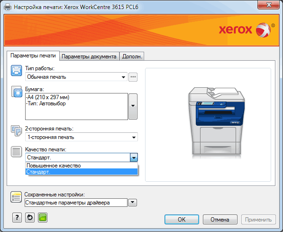Click the 2-sided printing pages icon

point(16,131)
